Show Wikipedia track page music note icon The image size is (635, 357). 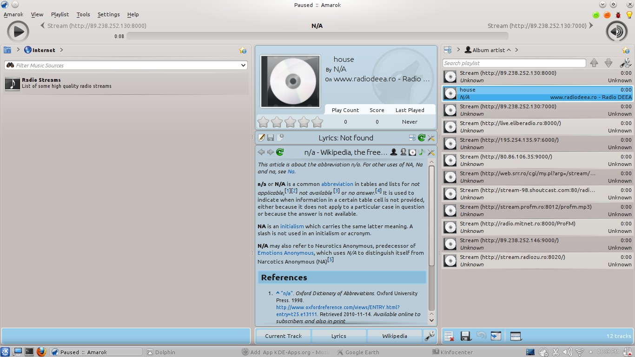pos(422,152)
